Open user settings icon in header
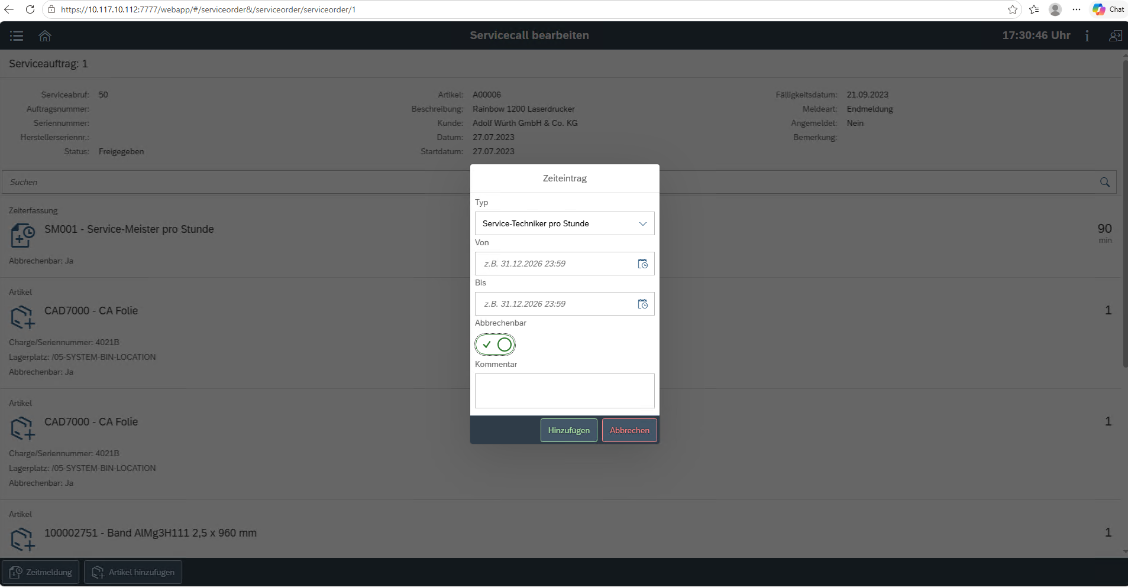Viewport: 1128px width, 588px height. click(1115, 35)
